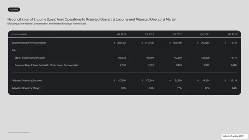Click the Employer Payroll Taxes row label

point(47,65)
